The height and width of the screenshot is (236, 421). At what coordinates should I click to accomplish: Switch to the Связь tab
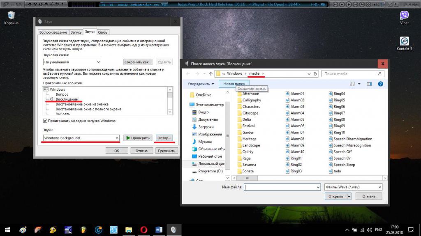tap(102, 32)
